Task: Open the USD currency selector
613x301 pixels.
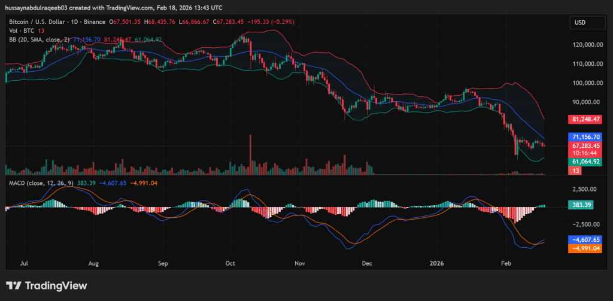Action: 580,22
